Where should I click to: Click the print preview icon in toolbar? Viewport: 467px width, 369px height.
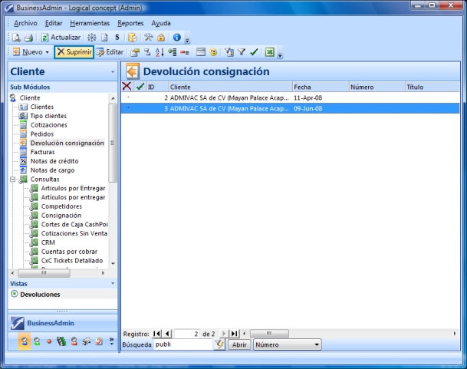click(x=17, y=37)
